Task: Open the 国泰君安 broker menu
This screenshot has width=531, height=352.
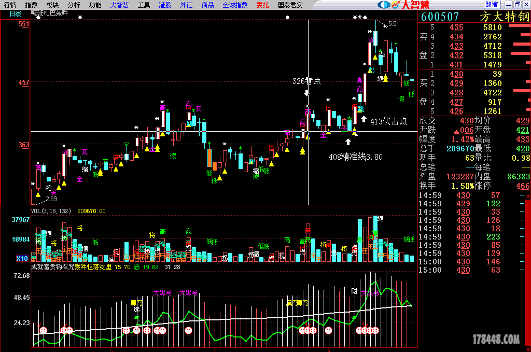Action: (290, 5)
